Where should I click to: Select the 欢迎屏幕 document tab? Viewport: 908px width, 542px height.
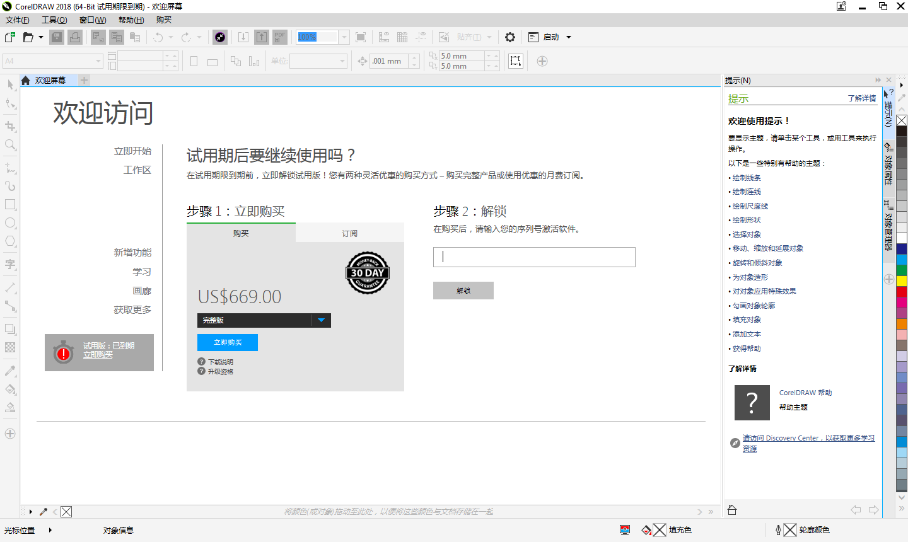[50, 80]
